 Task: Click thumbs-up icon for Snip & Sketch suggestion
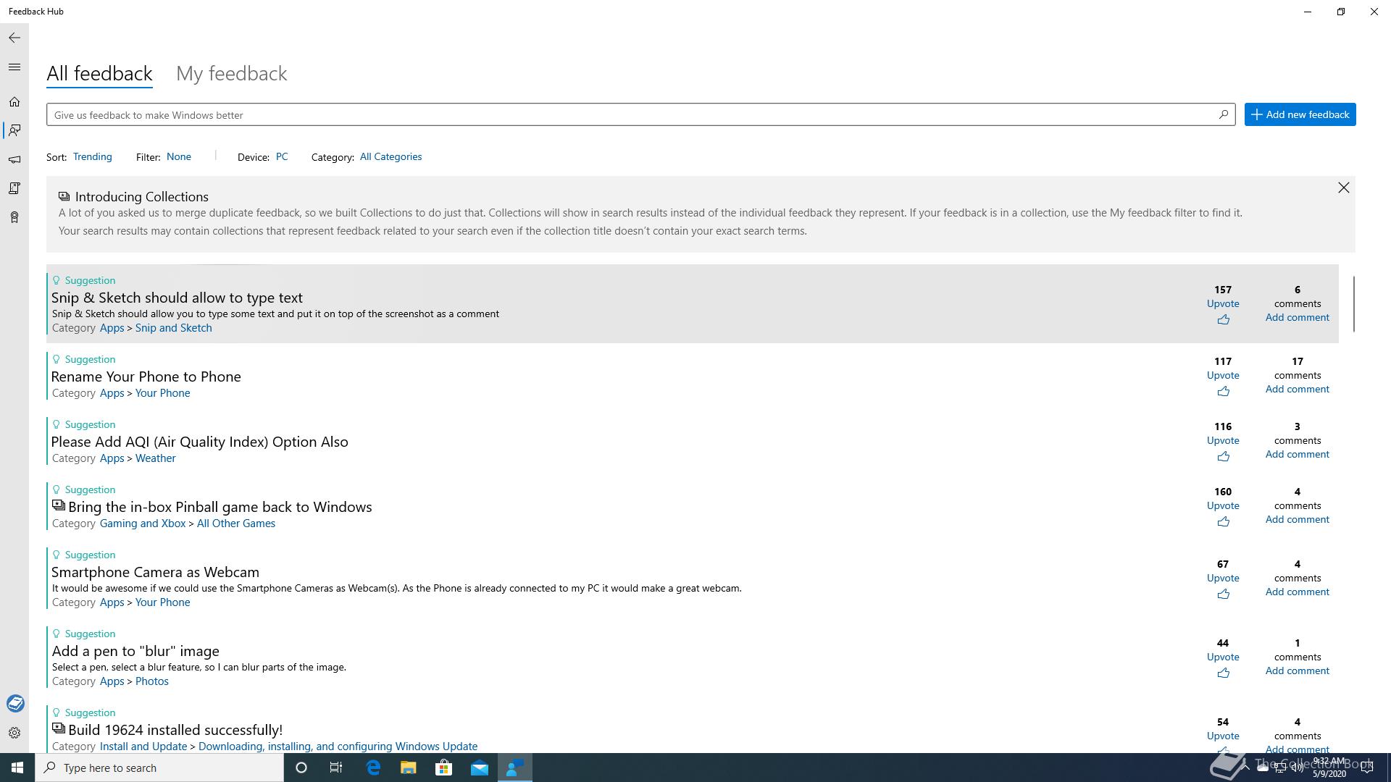pyautogui.click(x=1223, y=319)
